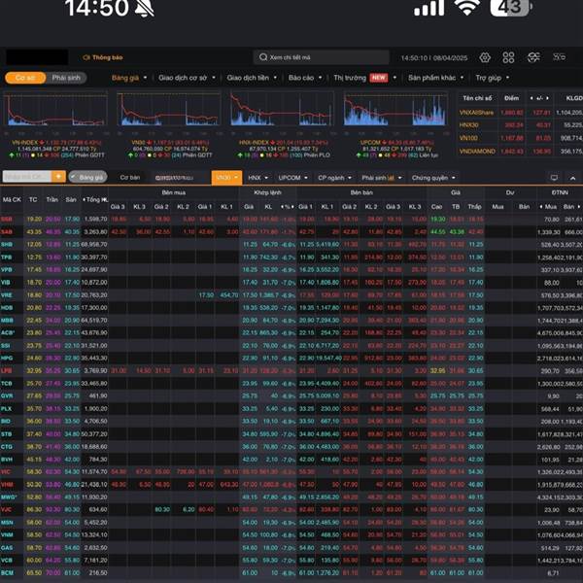Sort by the Mã CK column header
This screenshot has height=583, width=583.
click(x=12, y=199)
